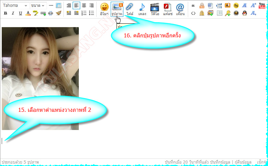This screenshot has height=166, width=268.
Task: Click the round dark orb icon
Action: 236,13
